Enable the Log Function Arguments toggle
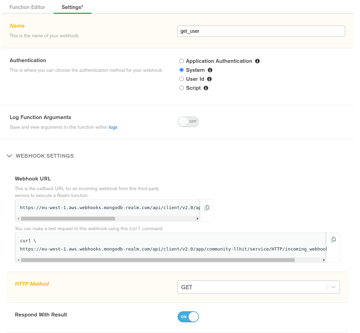The image size is (360, 333). (x=188, y=122)
